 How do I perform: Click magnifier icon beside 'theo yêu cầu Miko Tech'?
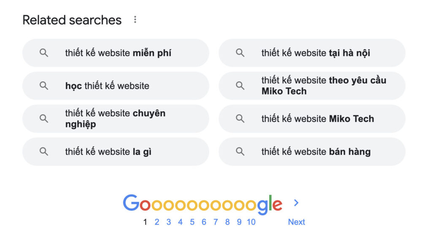pyautogui.click(x=240, y=86)
